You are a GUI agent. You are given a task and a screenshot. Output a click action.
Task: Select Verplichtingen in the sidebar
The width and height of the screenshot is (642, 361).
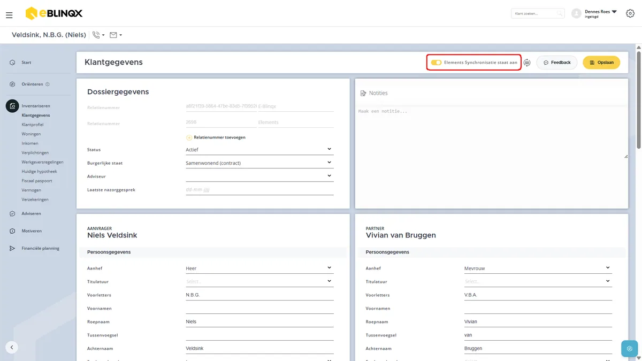[x=35, y=153]
